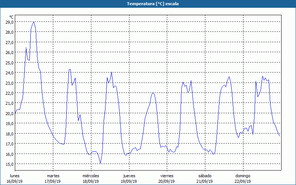
Task: Select the 'martes' day label
Action: (x=53, y=176)
